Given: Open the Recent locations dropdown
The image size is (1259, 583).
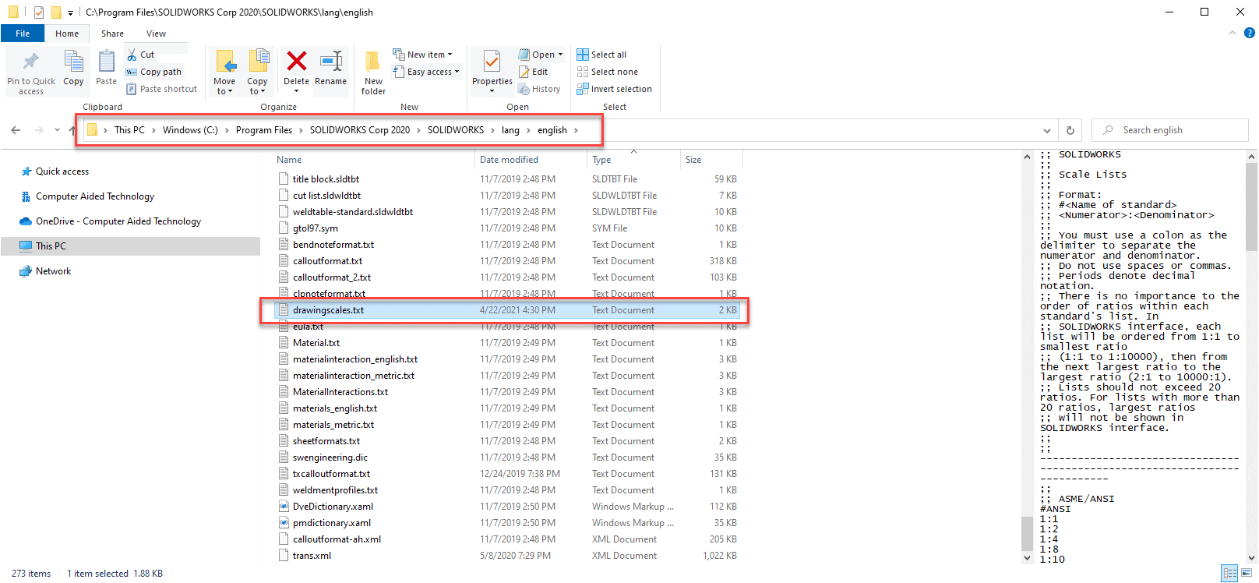Looking at the screenshot, I should [57, 130].
